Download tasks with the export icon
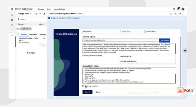 coord(44,14)
